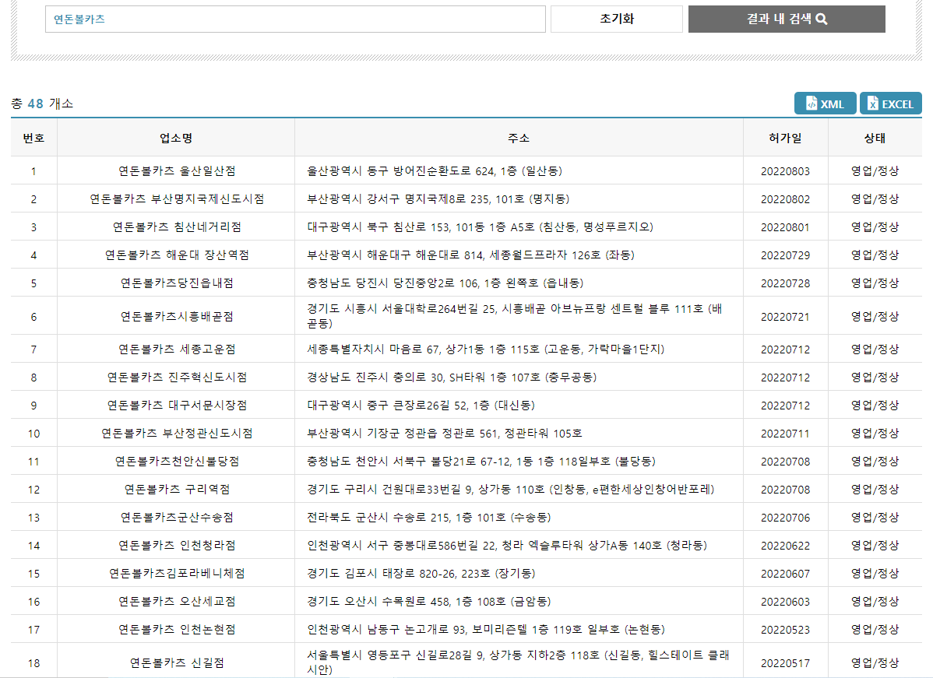Click permit date 20220706

786,518
